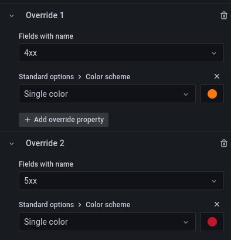
Task: Click the Override 2 title
Action: click(x=45, y=143)
